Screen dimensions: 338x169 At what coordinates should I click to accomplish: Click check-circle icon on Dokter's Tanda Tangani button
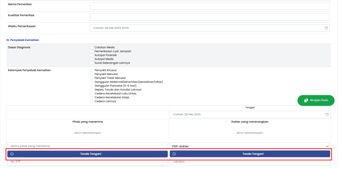click(x=174, y=154)
